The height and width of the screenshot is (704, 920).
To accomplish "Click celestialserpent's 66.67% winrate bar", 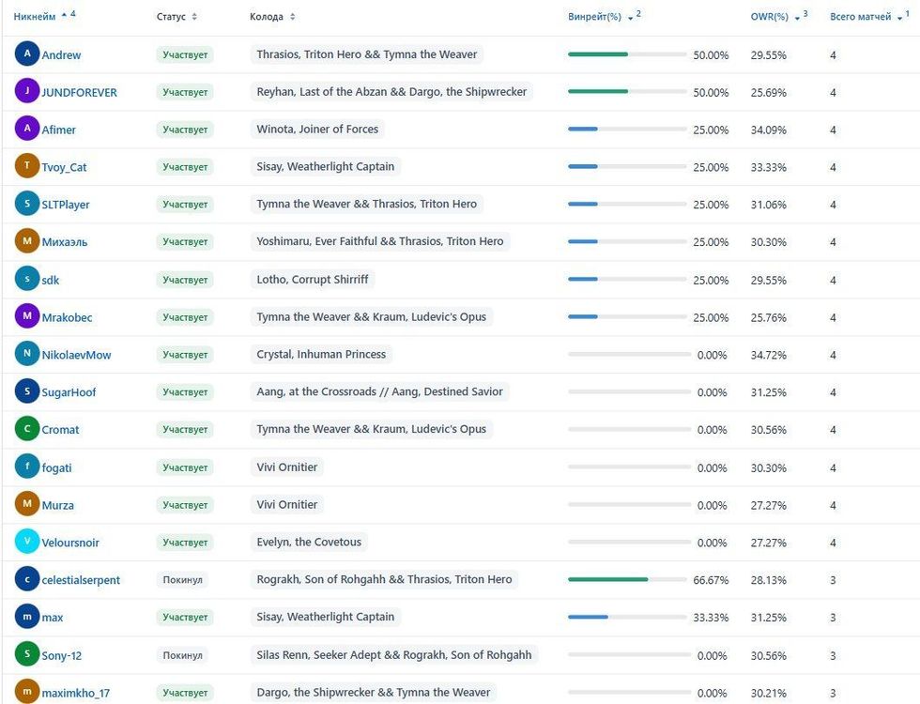I will (x=627, y=580).
